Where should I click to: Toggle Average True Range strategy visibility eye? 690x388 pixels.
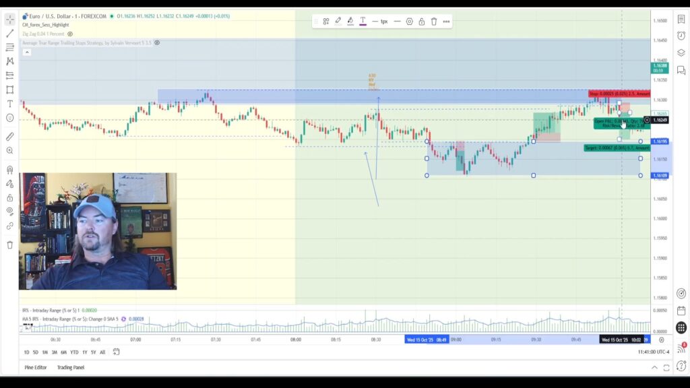[156, 42]
